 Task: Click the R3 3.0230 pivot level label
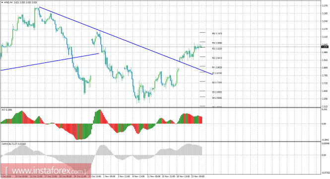217,49
